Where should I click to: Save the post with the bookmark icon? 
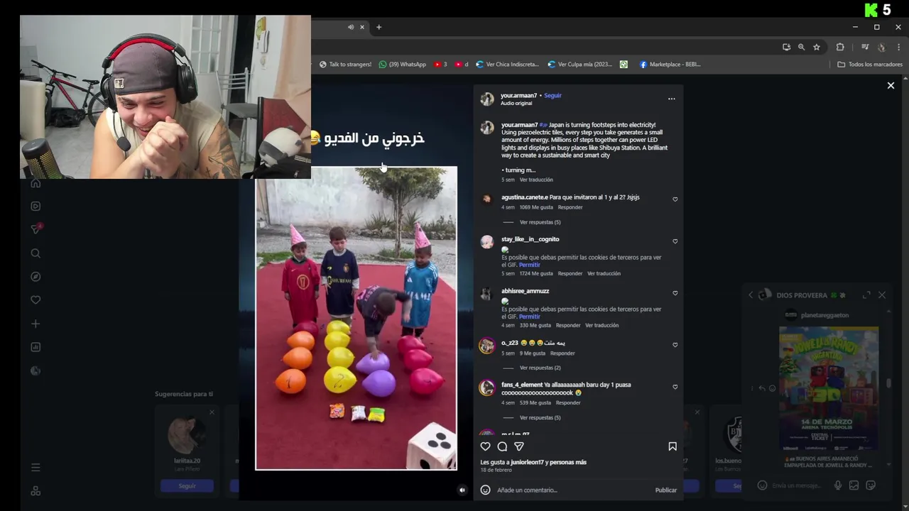673,446
